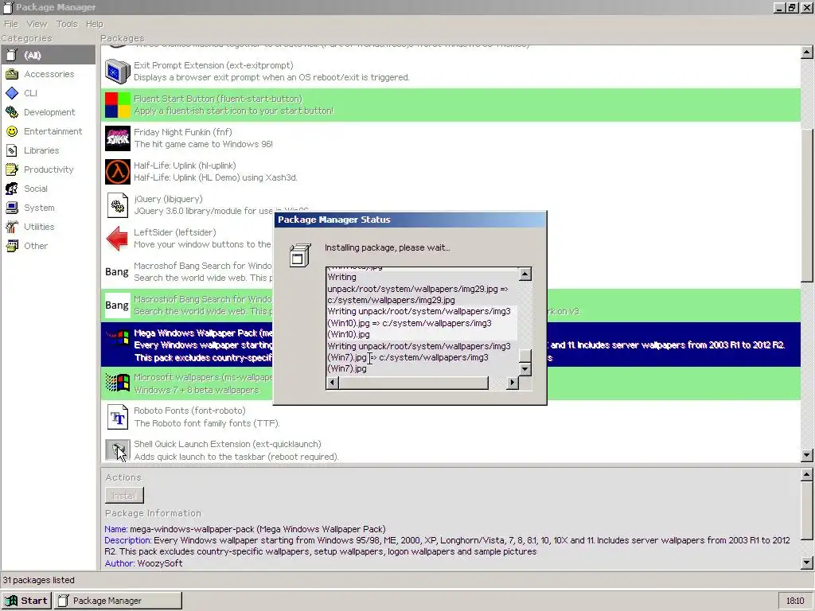Viewport: 815px width, 611px height.
Task: Click the highlighted green Macroshof Bang icon
Action: click(117, 305)
